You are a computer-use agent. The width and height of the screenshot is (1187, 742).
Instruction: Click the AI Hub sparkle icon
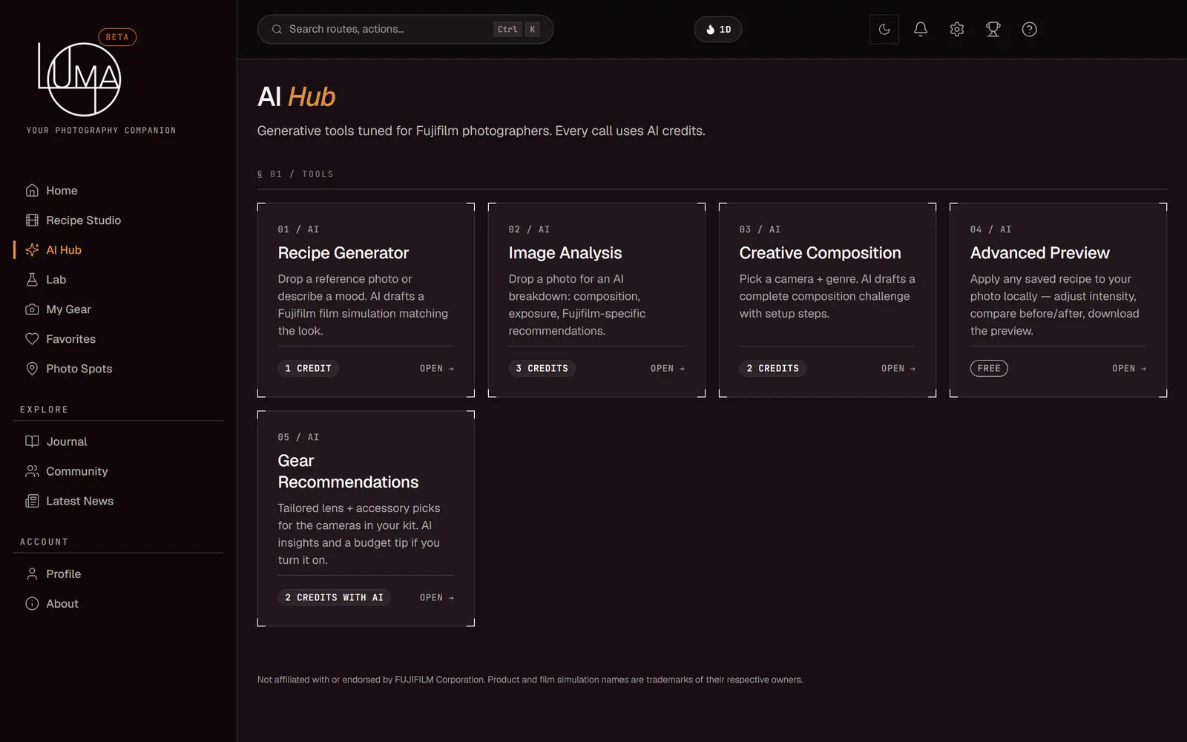pos(32,250)
